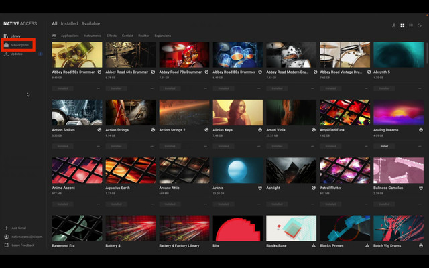
Task: Click Reaktor icon beside Blocks Primes
Action: point(367,246)
